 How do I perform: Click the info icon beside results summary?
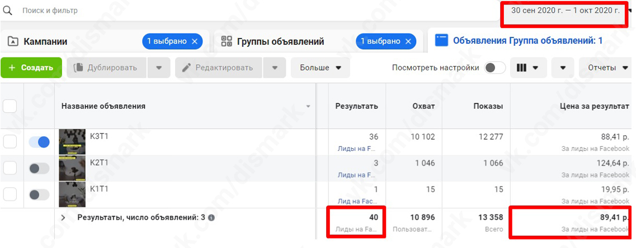click(x=211, y=218)
